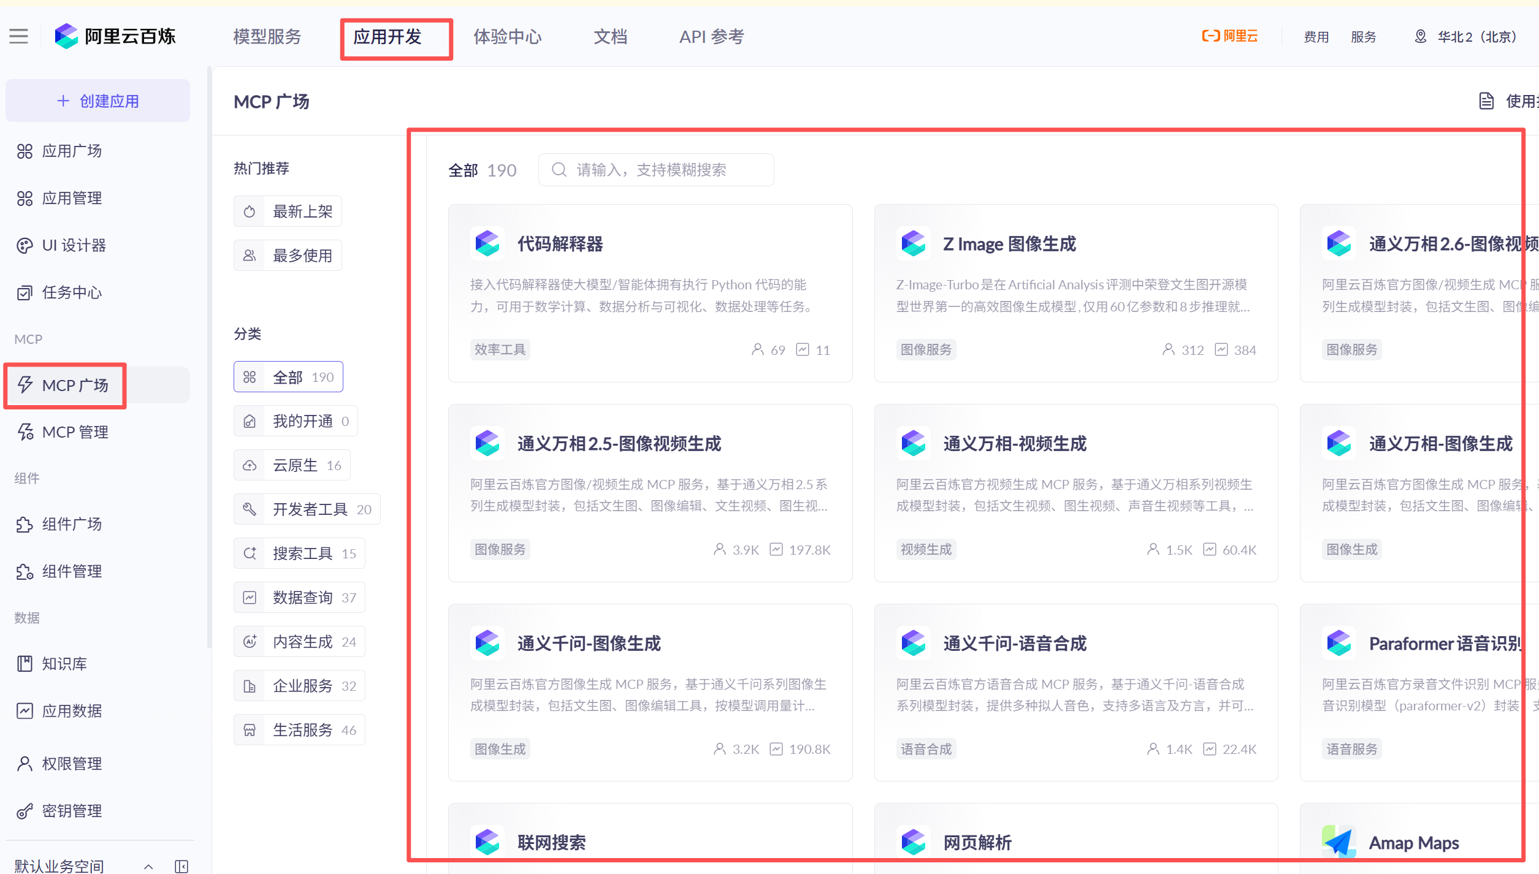Open UI 设计器 from the sidebar
The image size is (1539, 874).
point(74,245)
